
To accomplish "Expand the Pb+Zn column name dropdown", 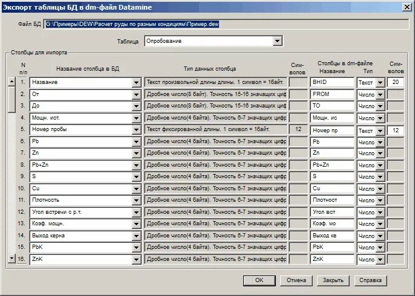I will point(136,166).
